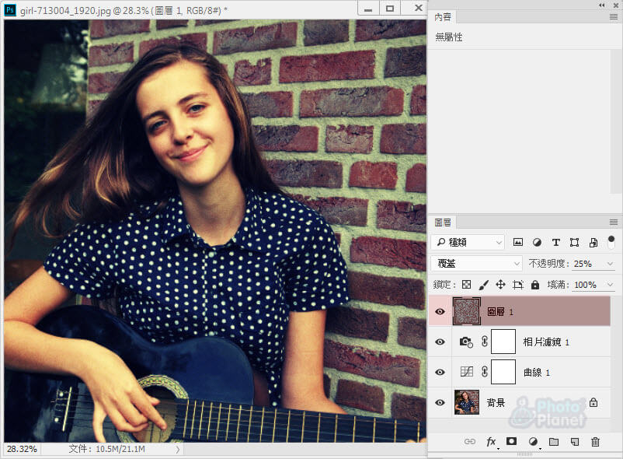Screen dimensions: 623x459
Task: Click the Photo Filter adjustment camera icon
Action: click(466, 342)
